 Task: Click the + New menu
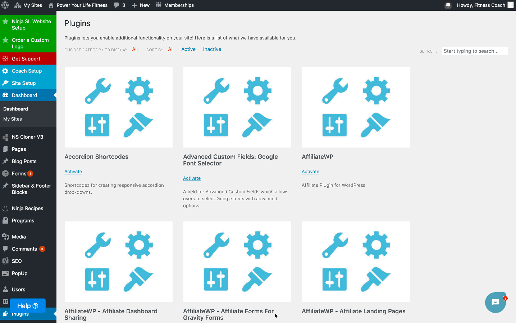point(141,5)
